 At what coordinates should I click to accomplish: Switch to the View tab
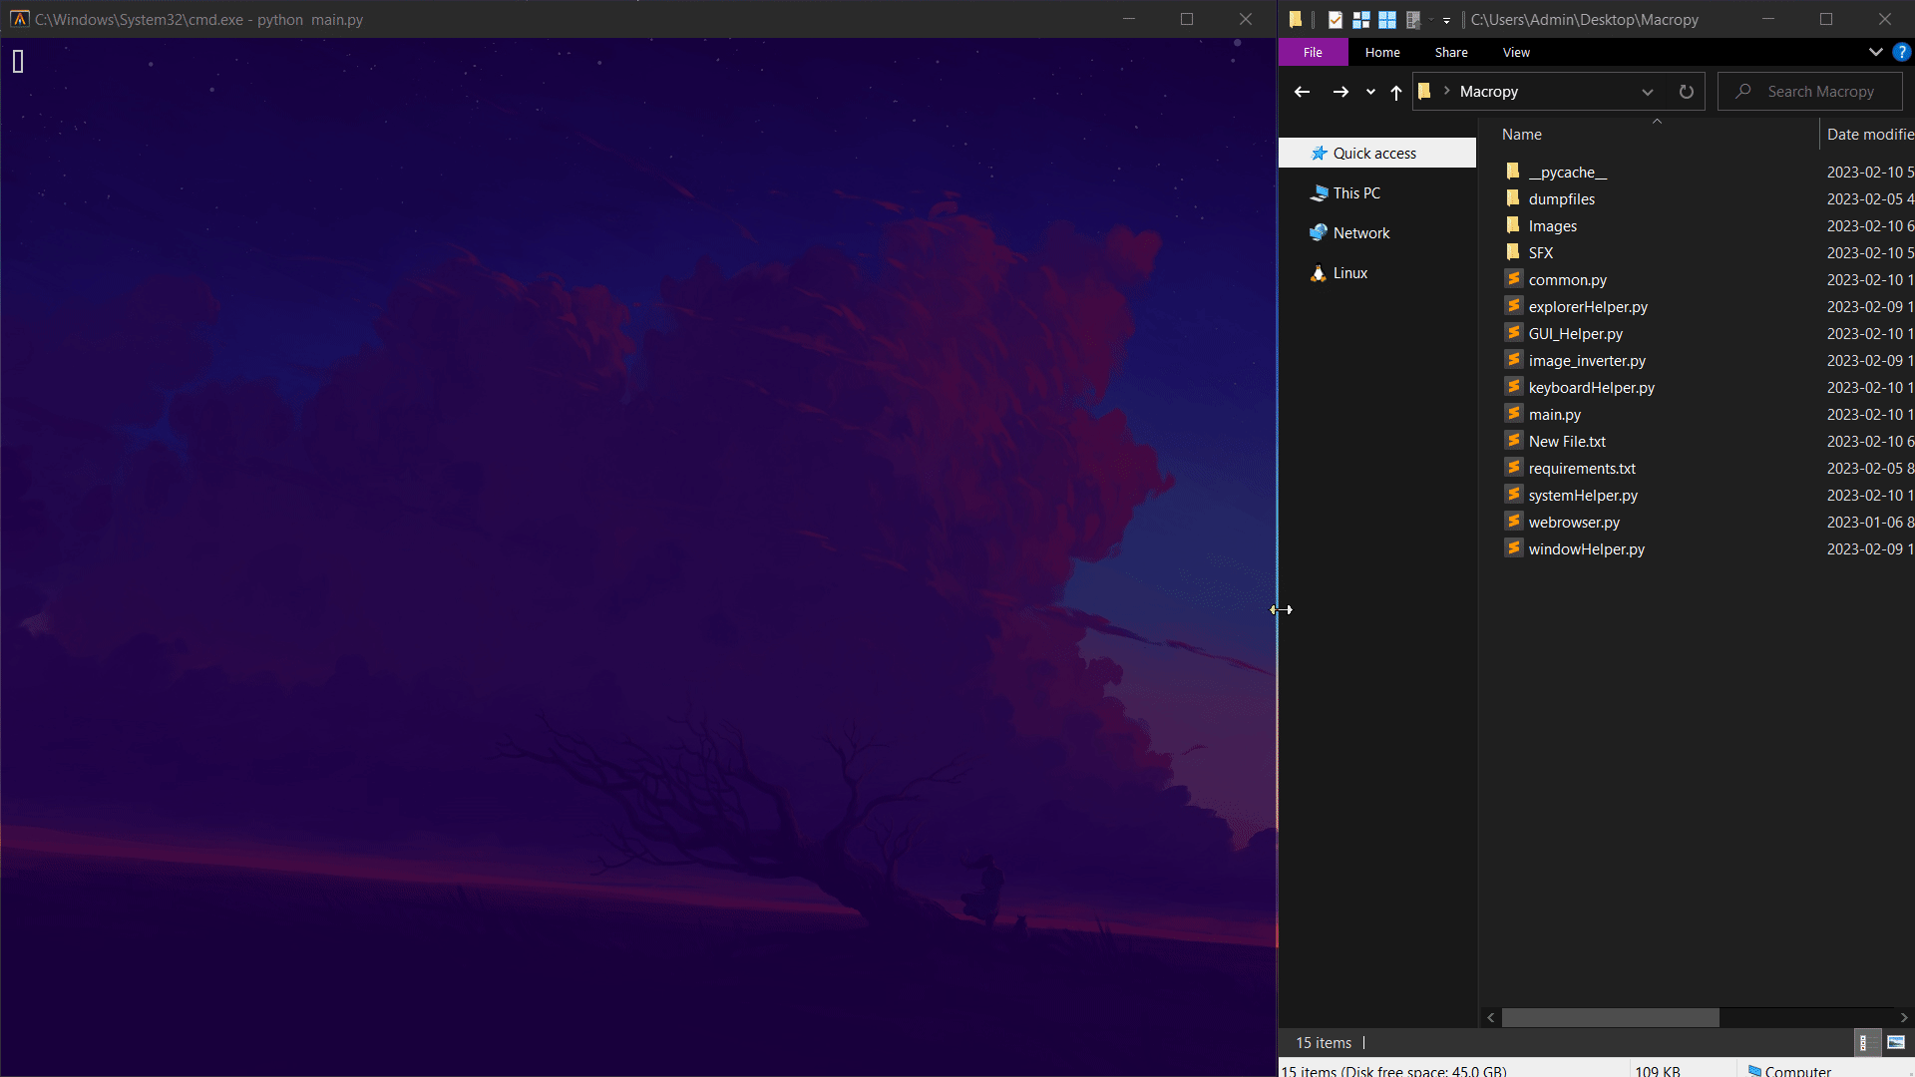point(1516,52)
